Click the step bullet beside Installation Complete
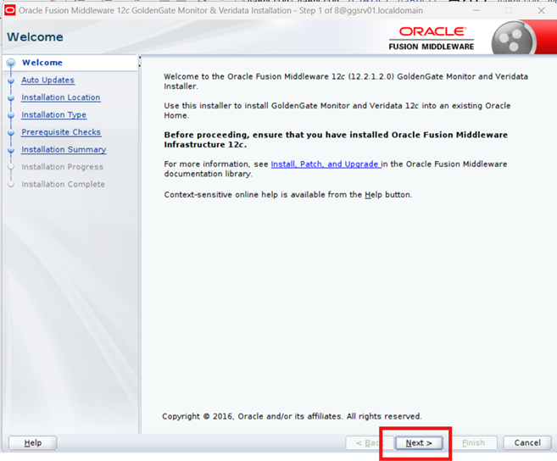 click(x=11, y=184)
